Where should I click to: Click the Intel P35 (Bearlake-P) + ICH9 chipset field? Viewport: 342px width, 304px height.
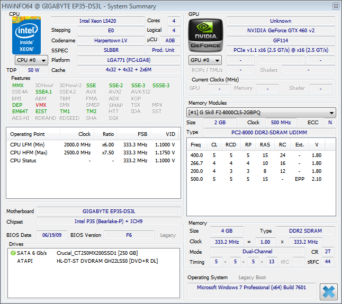tap(109, 221)
